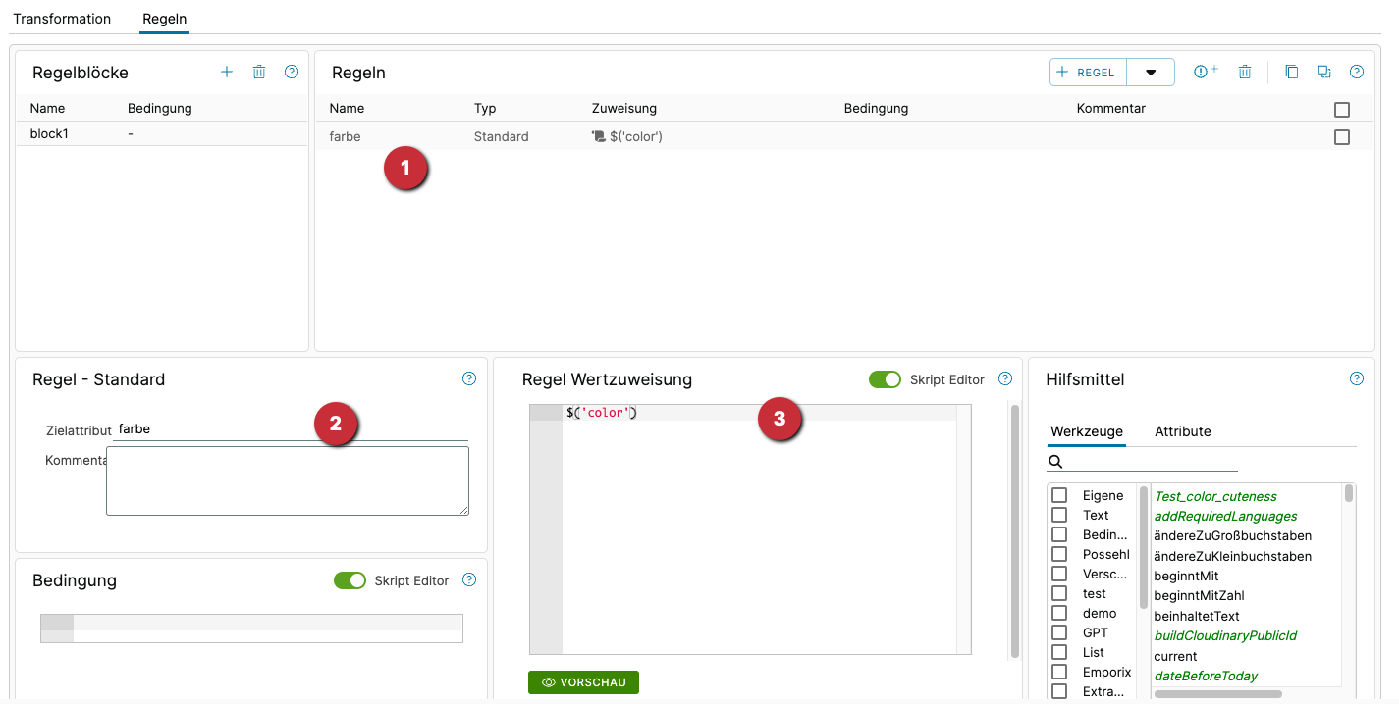
Task: Switch to the Transformation tab
Action: (x=62, y=19)
